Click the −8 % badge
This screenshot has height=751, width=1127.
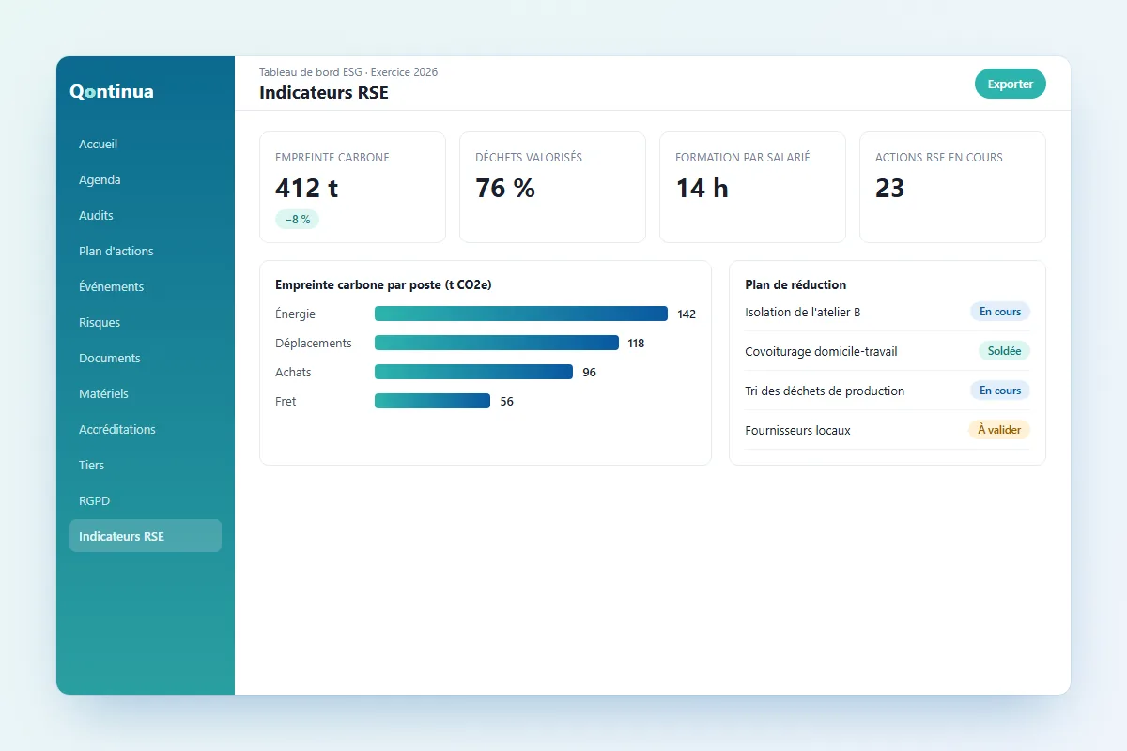298,220
